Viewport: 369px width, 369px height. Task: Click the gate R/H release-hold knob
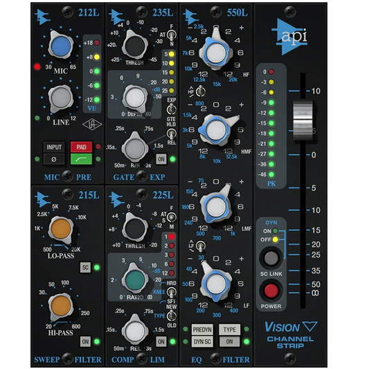click(x=135, y=147)
